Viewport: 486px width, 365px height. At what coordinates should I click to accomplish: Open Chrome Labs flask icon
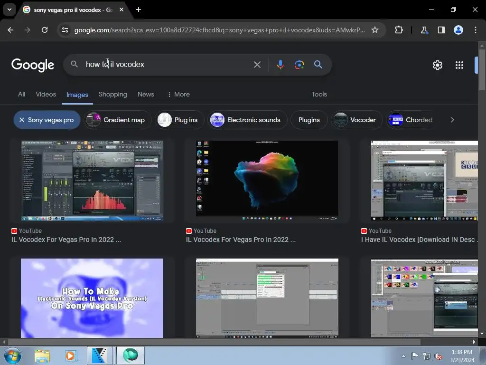click(x=424, y=30)
